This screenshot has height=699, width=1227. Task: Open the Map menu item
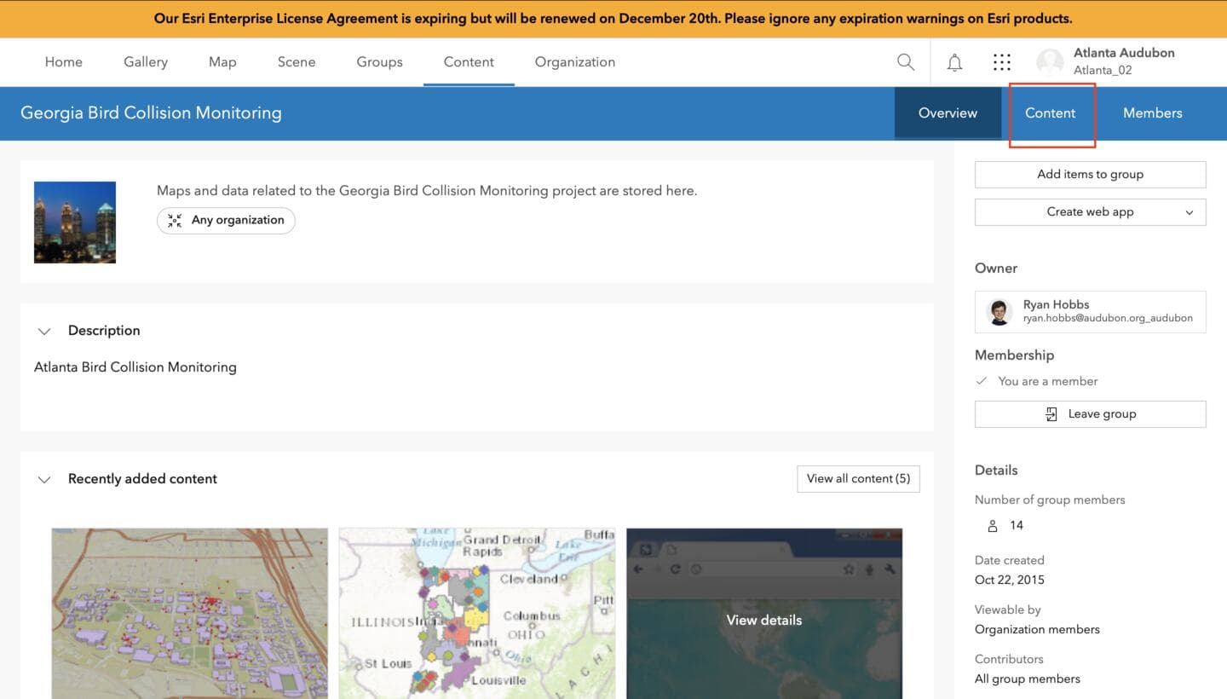pyautogui.click(x=222, y=62)
